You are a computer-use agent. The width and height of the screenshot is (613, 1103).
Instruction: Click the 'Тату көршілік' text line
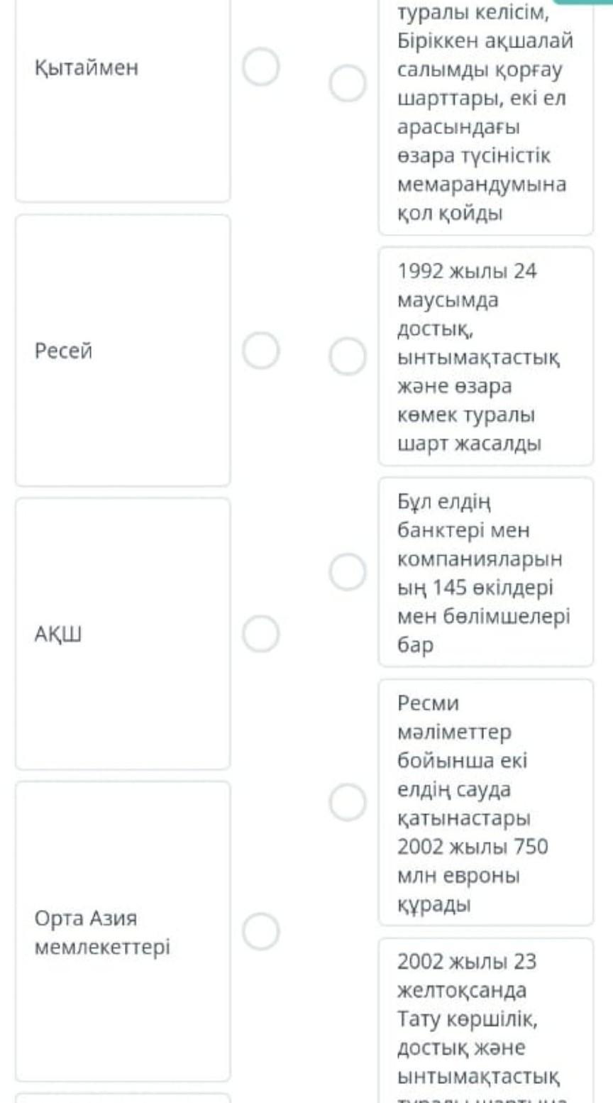(x=467, y=1019)
